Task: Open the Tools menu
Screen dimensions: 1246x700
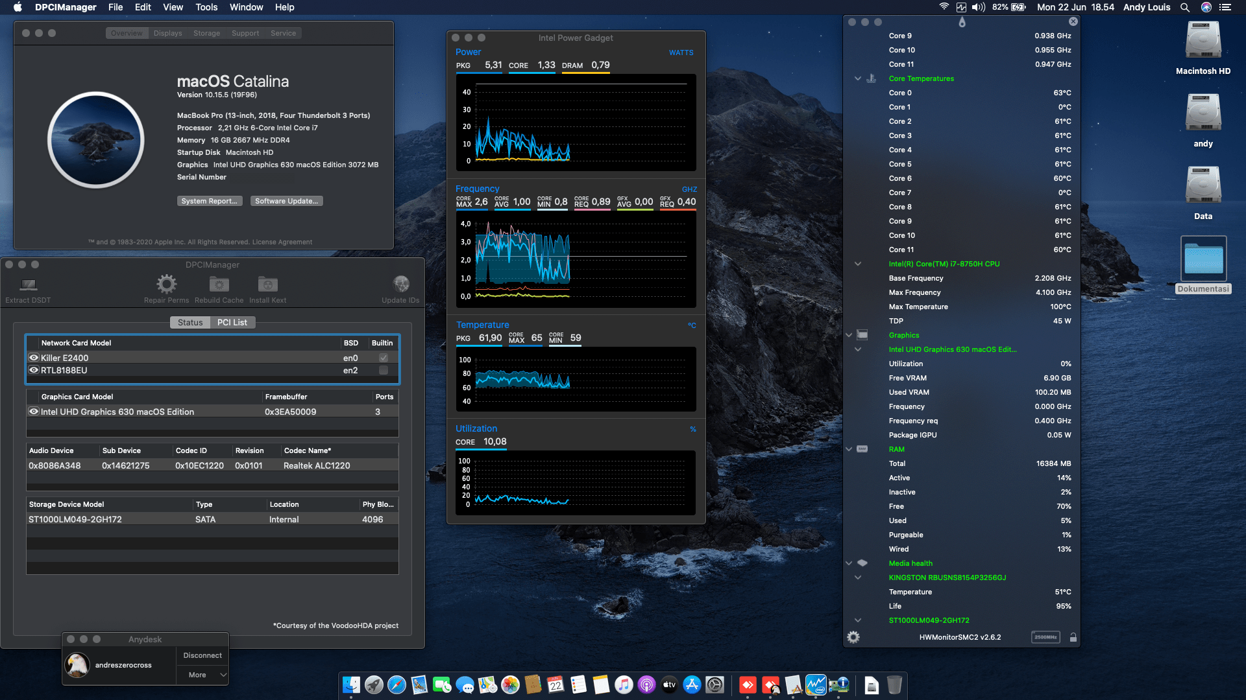Action: tap(206, 7)
